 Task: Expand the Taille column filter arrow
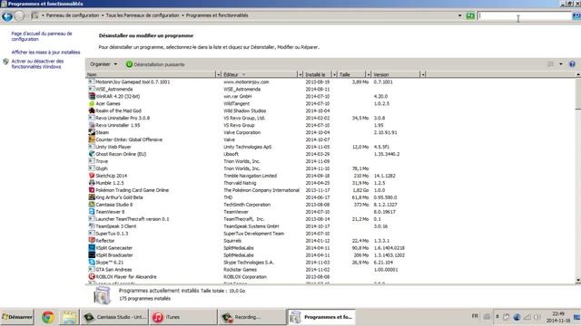pos(368,74)
